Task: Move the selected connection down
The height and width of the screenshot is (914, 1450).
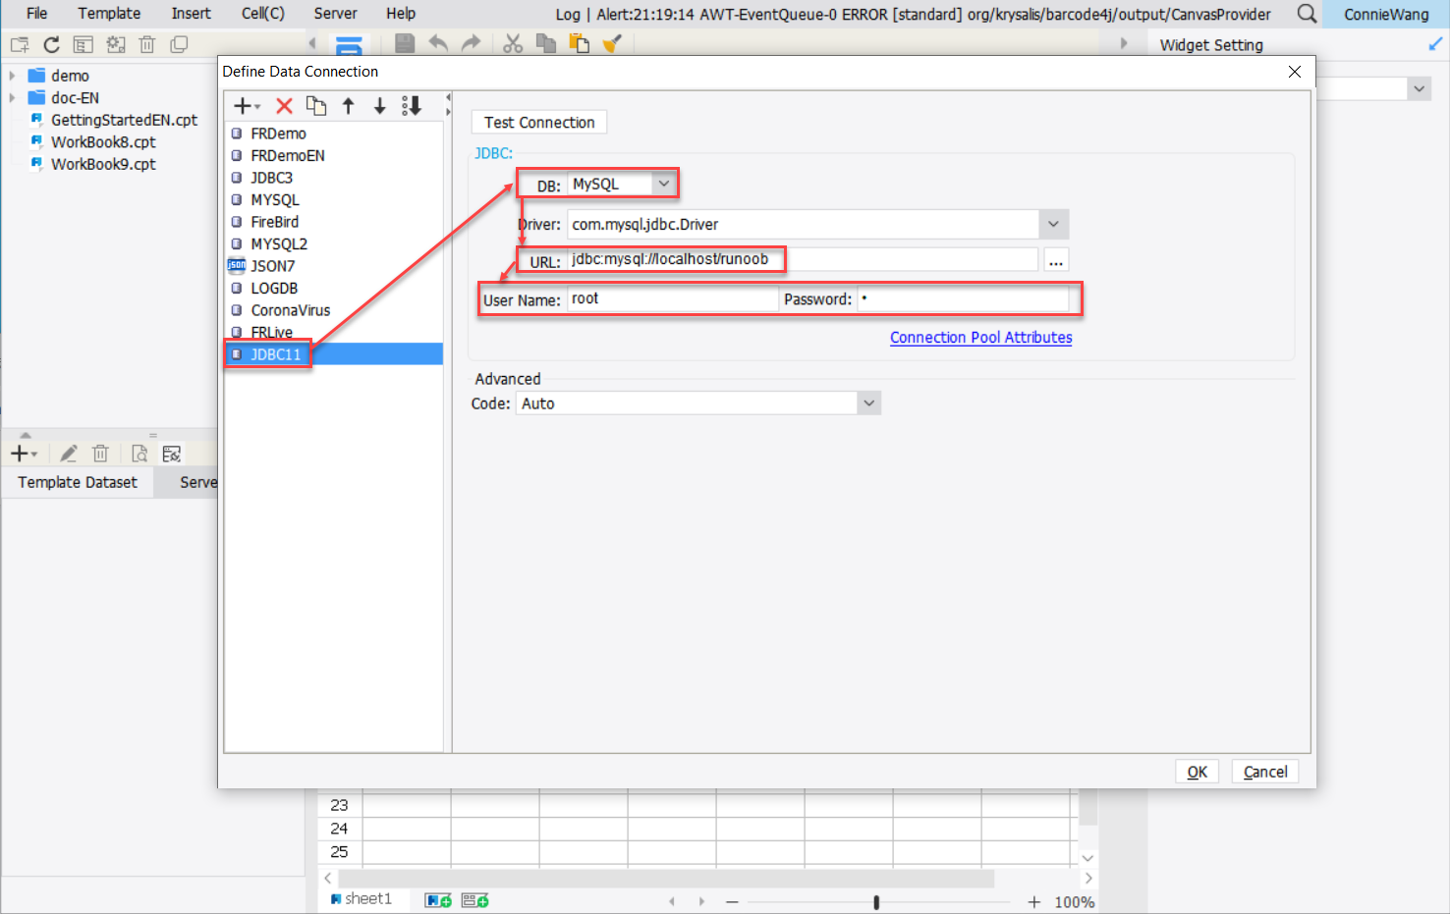Action: click(380, 105)
